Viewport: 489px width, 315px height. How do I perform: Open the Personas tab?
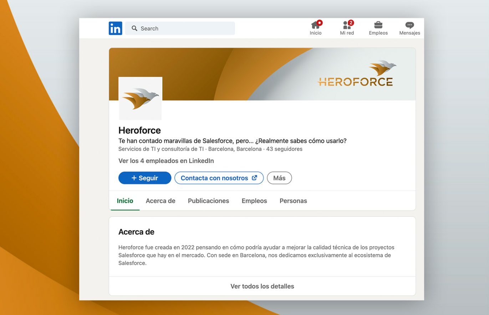point(293,200)
